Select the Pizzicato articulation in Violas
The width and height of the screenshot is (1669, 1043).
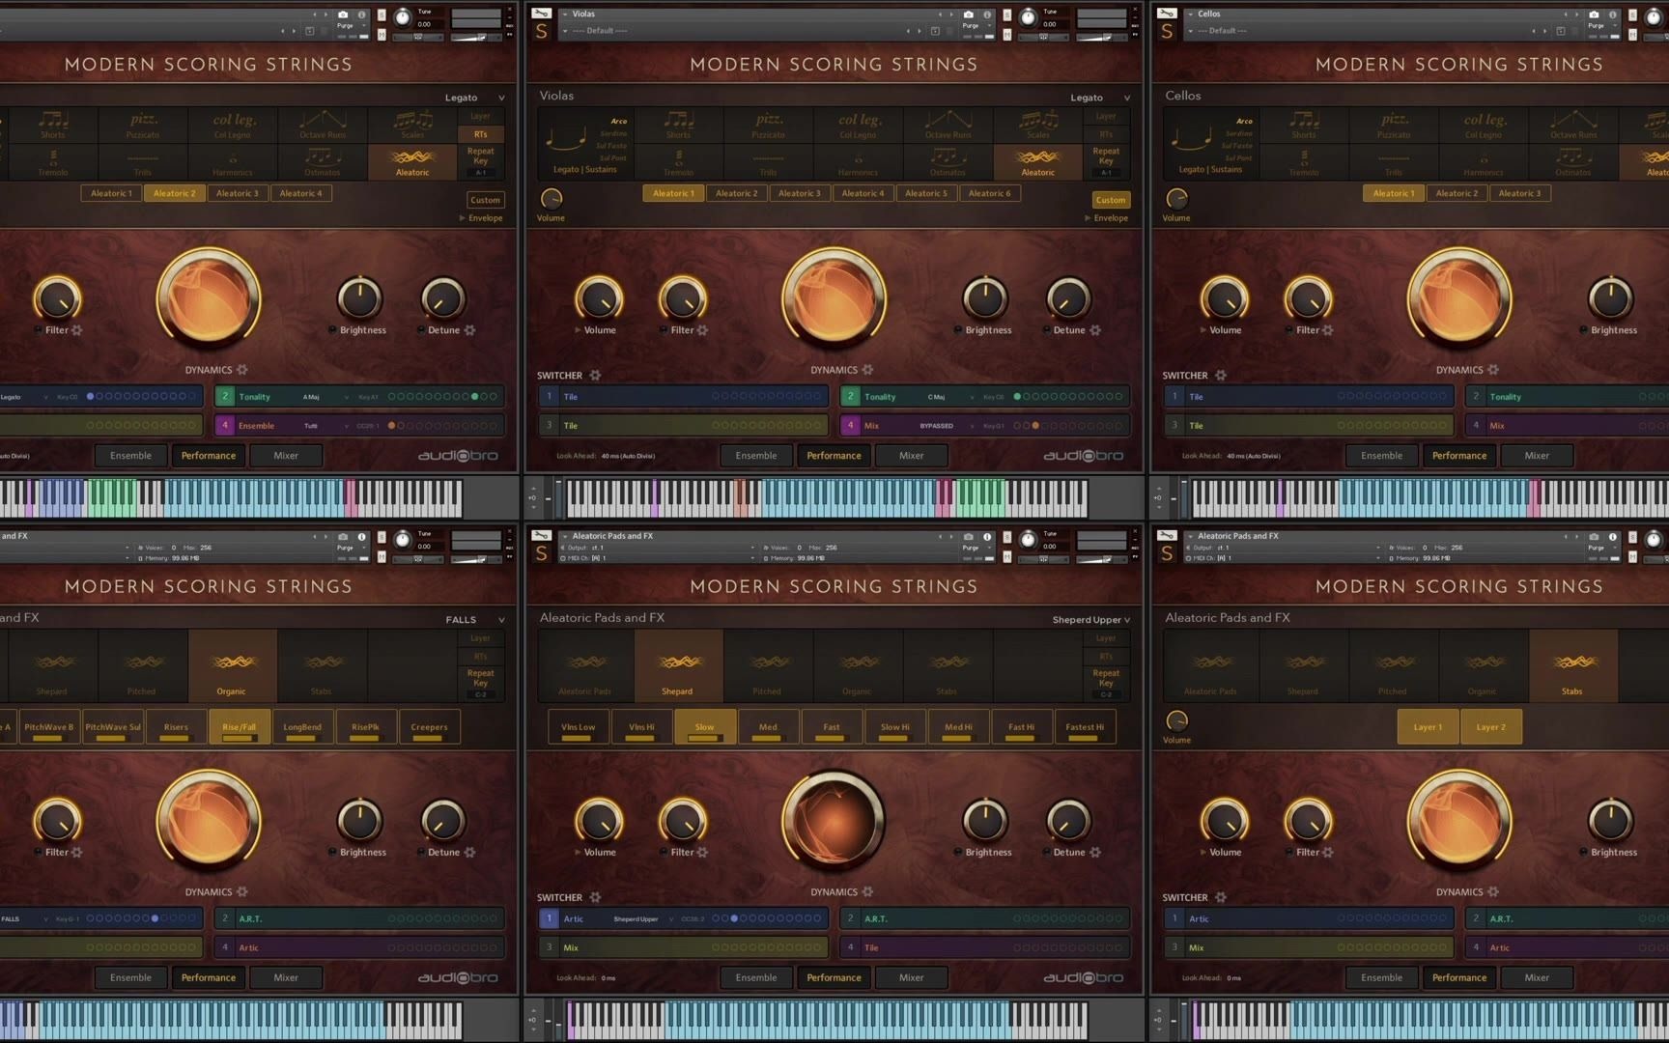[769, 126]
